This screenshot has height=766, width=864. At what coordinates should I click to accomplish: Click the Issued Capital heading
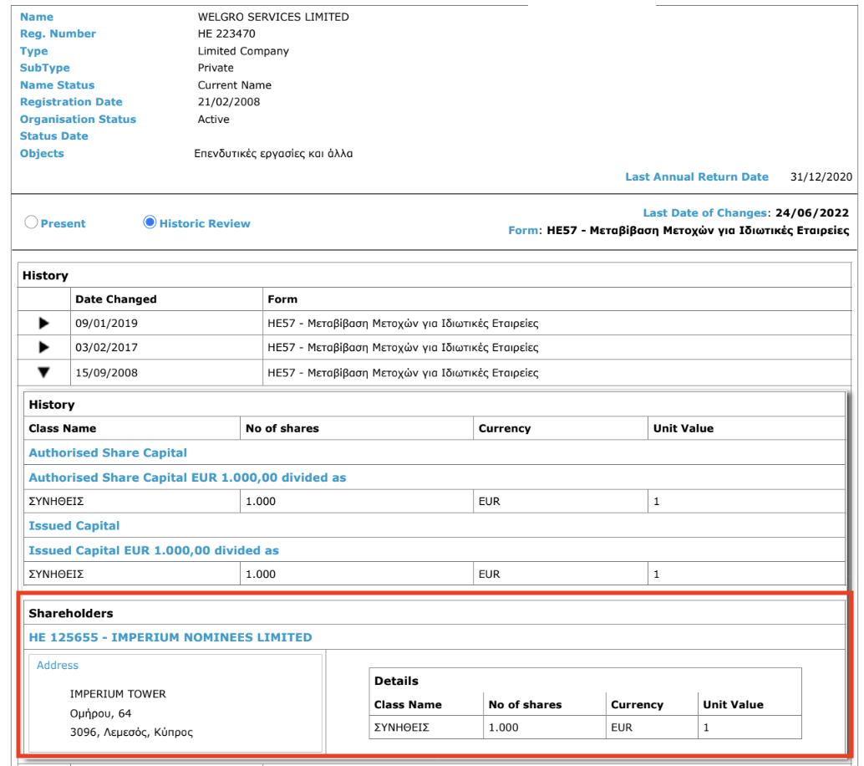(74, 526)
